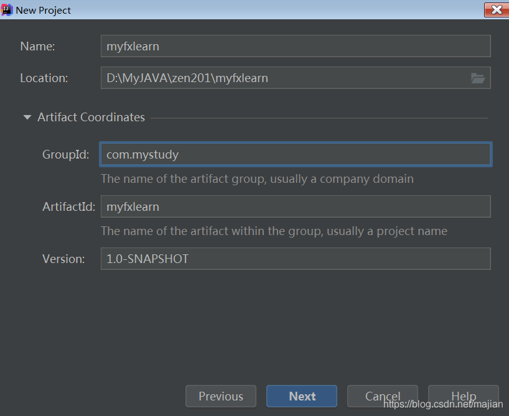Screen dimensions: 509x416
Task: Click hint text 'usually a project name'
Action: [x=387, y=231]
